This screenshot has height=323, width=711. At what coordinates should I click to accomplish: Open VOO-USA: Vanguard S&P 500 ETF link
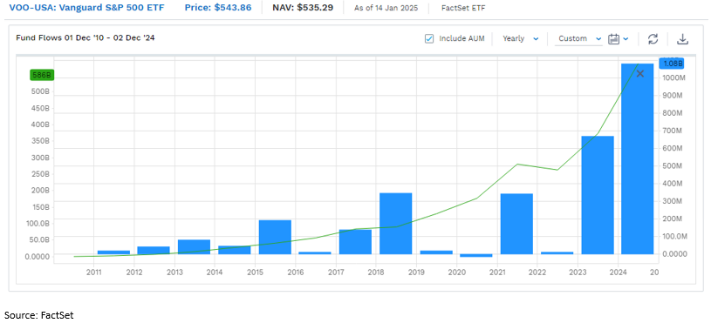tap(86, 8)
